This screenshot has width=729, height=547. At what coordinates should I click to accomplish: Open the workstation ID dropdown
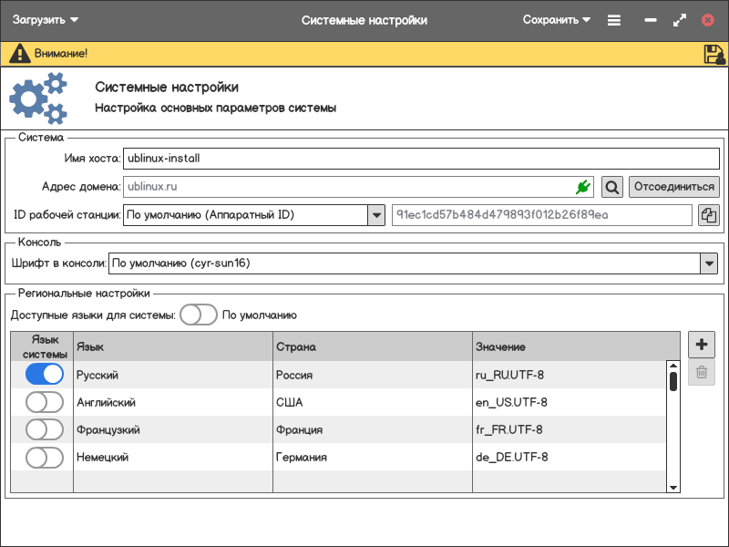tap(375, 215)
